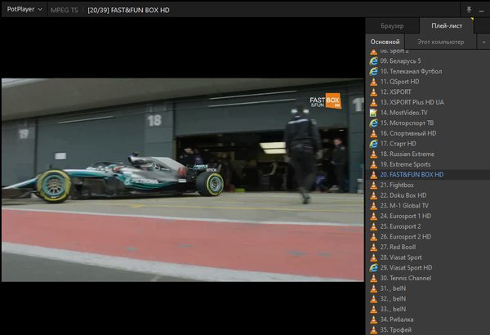Click the notepad icon beside MostVideo.TV

pyautogui.click(x=373, y=113)
